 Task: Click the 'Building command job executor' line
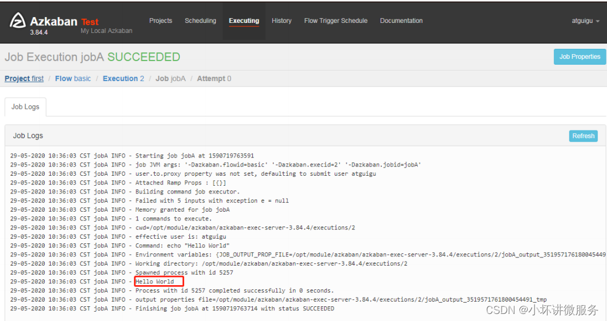pyautogui.click(x=125, y=192)
